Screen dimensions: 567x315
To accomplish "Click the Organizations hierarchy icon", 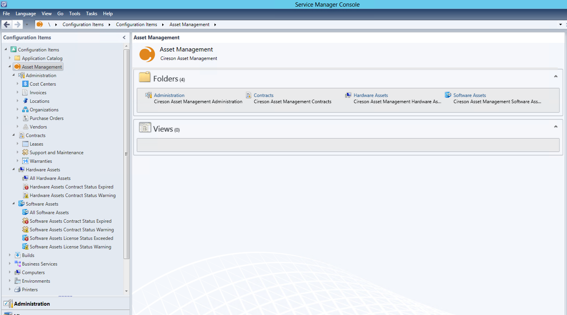I will (25, 109).
